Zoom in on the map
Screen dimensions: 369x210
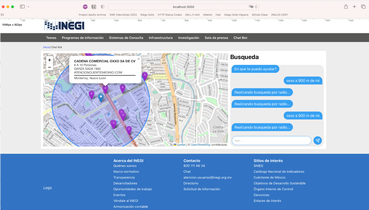(x=49, y=60)
